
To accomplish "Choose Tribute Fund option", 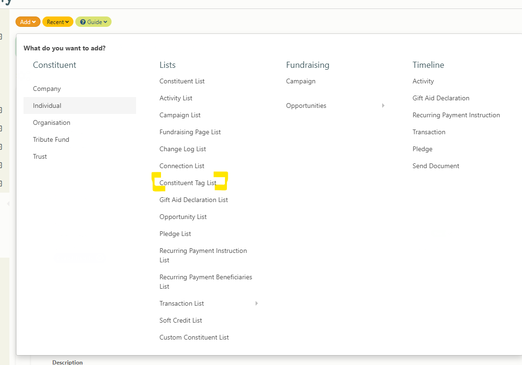I will (x=51, y=139).
